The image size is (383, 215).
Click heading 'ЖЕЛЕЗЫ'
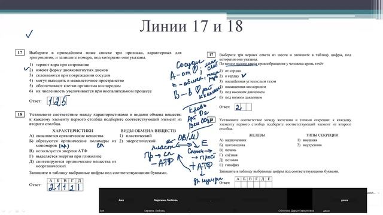tap(257, 135)
